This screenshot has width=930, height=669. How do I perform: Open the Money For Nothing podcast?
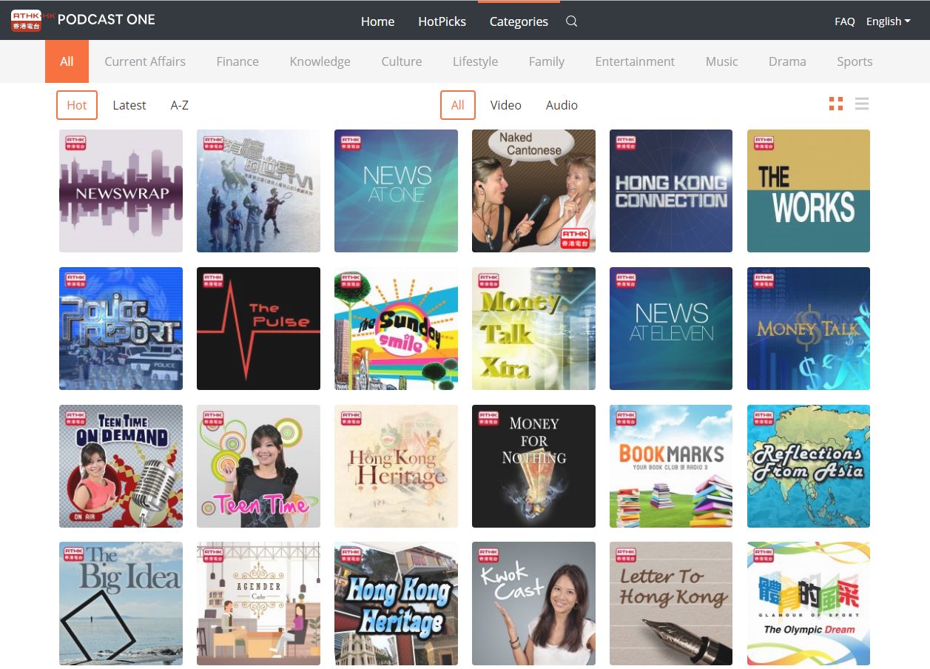(x=533, y=466)
